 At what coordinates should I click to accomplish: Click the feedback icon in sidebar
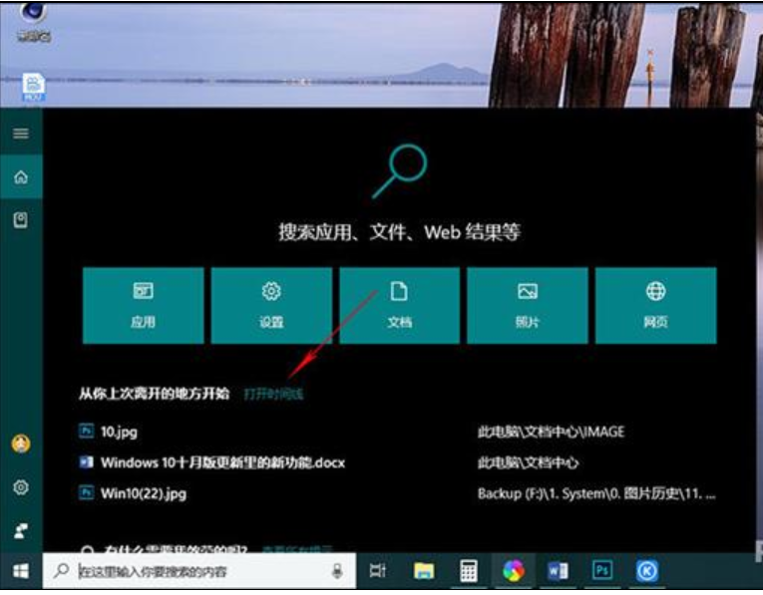(x=20, y=529)
